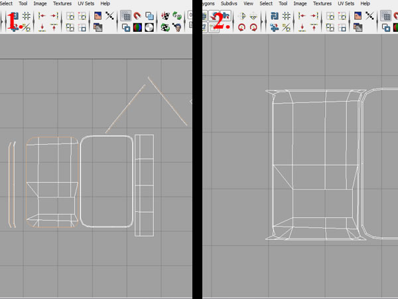Flip selected UVs in V, right editor
Viewport: 398px width, 299px height.
click(x=253, y=16)
